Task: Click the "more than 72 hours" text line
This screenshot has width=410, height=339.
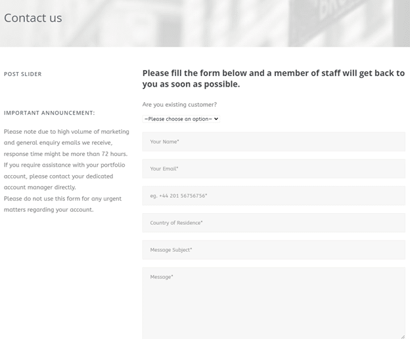Action: click(66, 154)
